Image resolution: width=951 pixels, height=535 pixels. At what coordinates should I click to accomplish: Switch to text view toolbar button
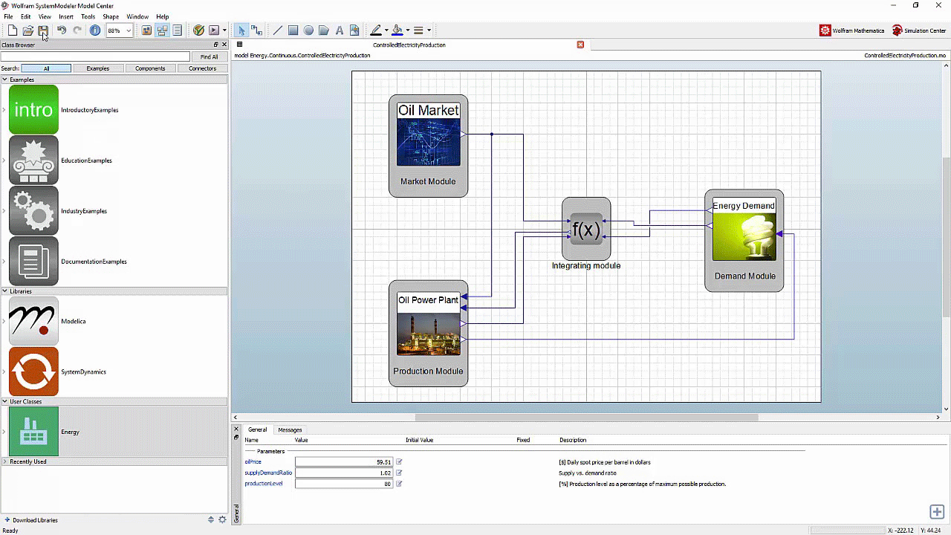click(177, 30)
